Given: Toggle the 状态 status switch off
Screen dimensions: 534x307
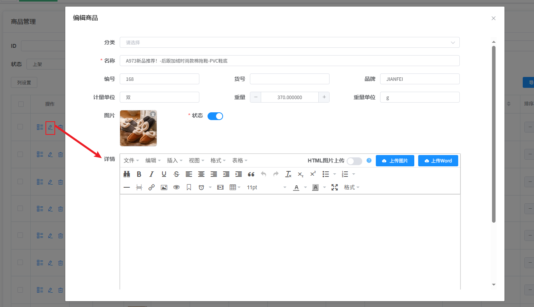Looking at the screenshot, I should [x=215, y=116].
